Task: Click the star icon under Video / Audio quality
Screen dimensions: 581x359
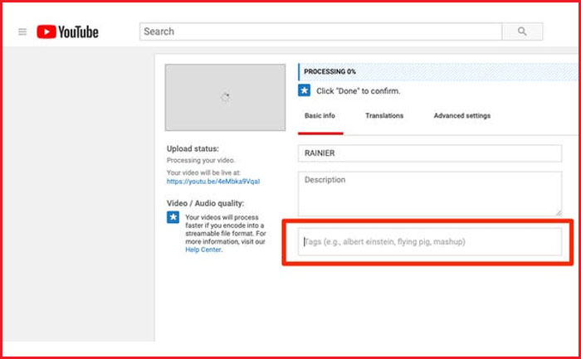Action: [x=173, y=217]
